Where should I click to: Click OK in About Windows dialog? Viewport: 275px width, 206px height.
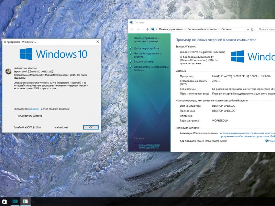pos(91,127)
